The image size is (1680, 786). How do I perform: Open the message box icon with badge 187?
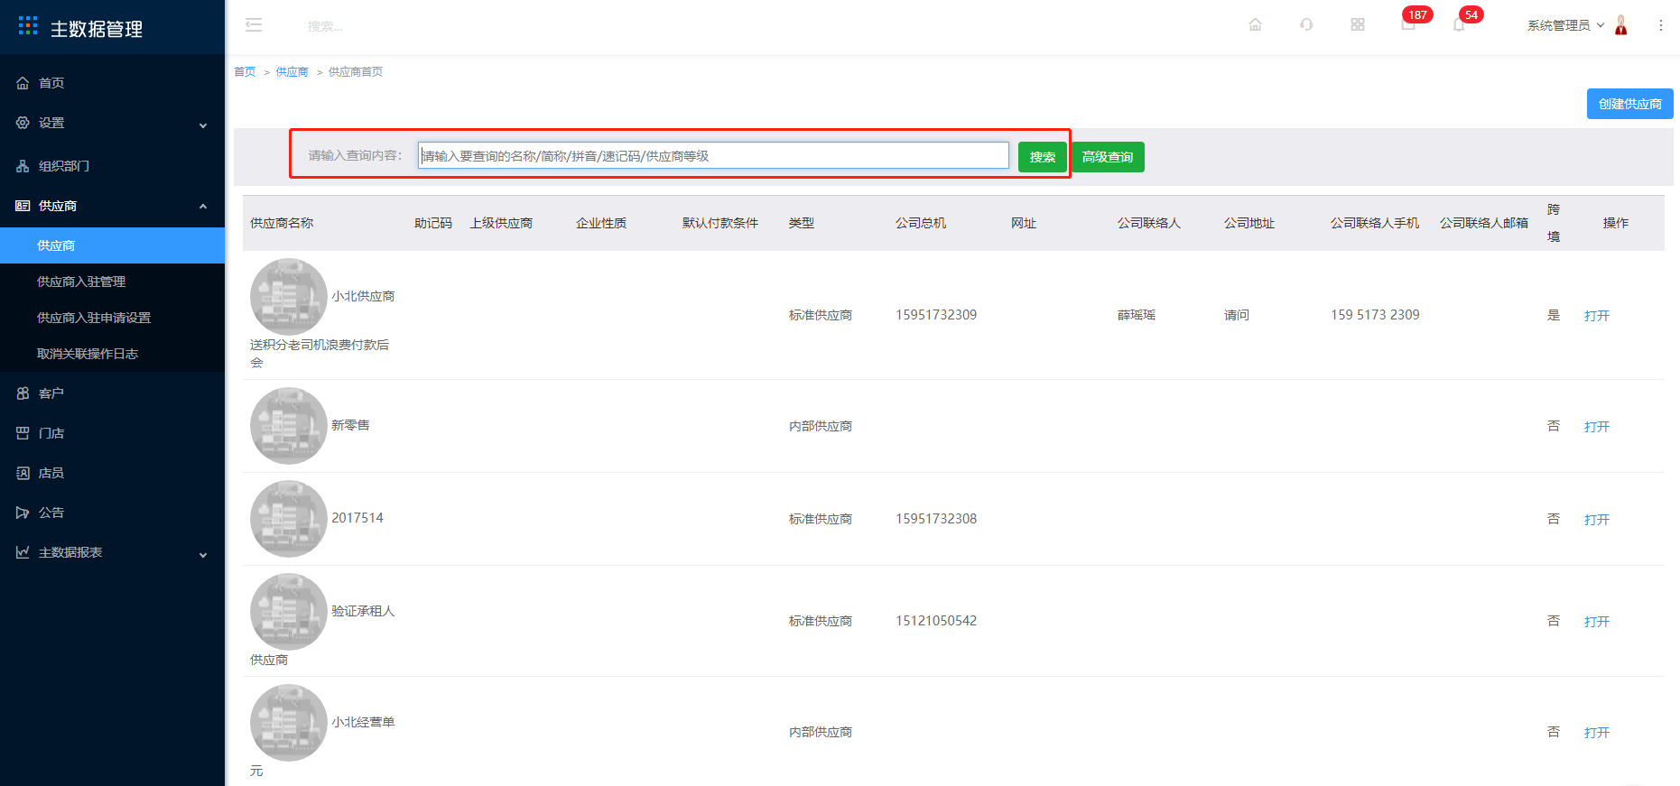[x=1408, y=25]
